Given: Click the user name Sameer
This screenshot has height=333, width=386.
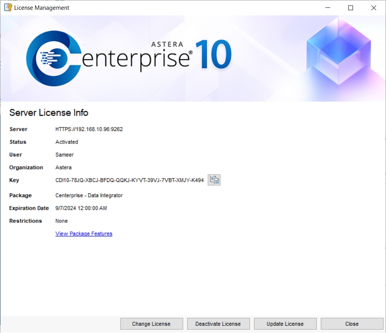Looking at the screenshot, I should 64,155.
